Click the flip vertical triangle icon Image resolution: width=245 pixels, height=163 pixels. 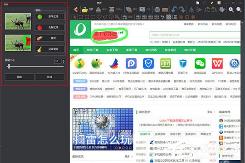199,10
